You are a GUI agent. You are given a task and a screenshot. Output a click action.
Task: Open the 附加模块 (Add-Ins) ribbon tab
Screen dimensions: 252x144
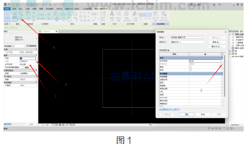[x=50, y=9]
